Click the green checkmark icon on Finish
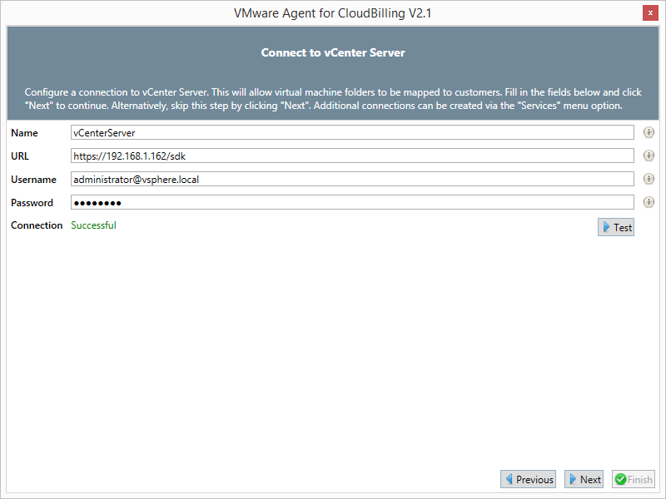This screenshot has width=666, height=499. [x=620, y=479]
